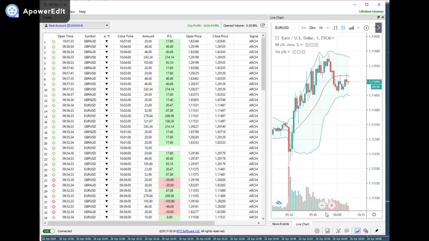Image resolution: width=429 pixels, height=241 pixels.
Task: Select the 30m timeframe
Action: pos(312,28)
